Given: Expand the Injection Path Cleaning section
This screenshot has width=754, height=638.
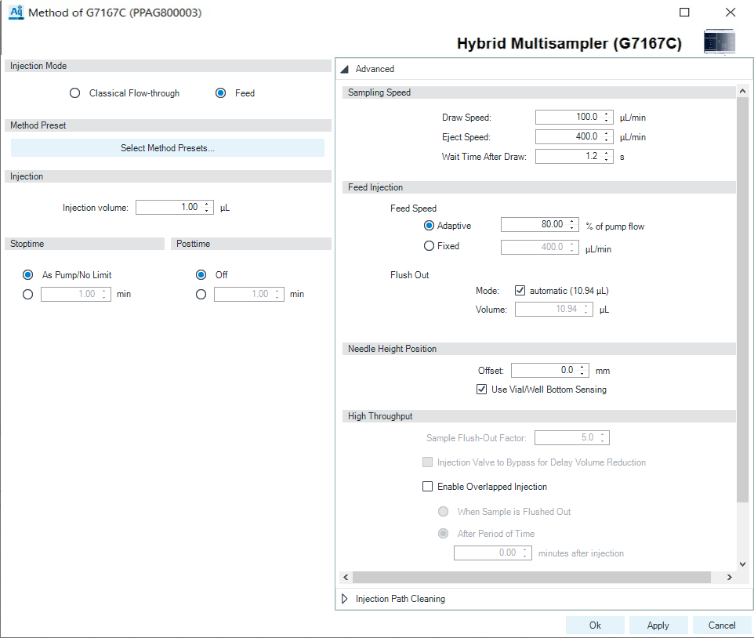Looking at the screenshot, I should click(x=345, y=598).
